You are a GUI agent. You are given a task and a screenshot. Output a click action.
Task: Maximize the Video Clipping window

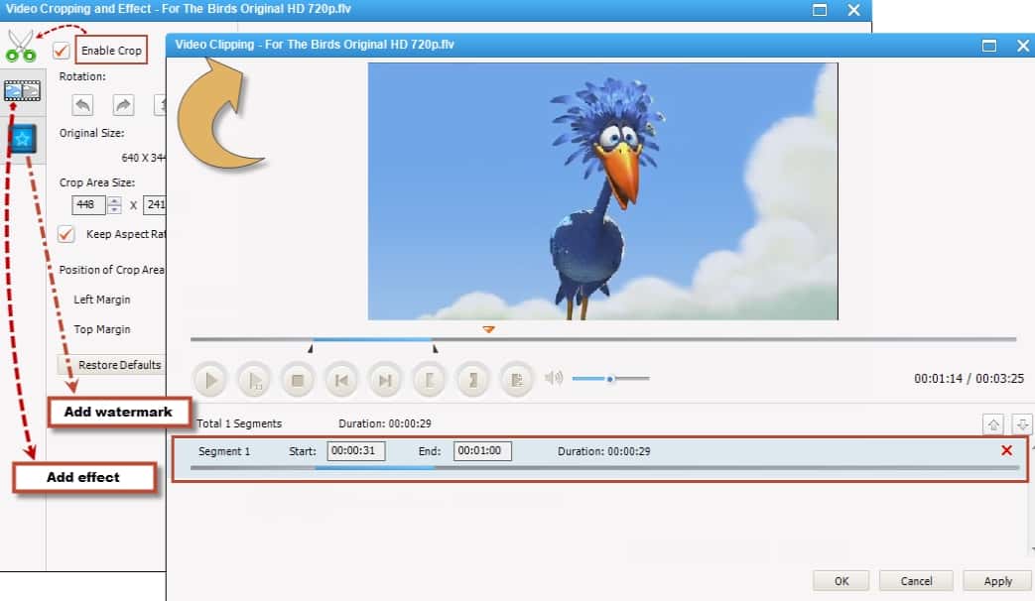pos(988,46)
